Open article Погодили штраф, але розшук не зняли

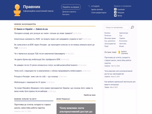pyautogui.click(x=43, y=33)
